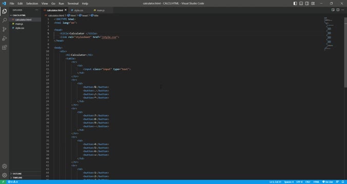Toggle bottom panel layout icon
This screenshot has width=347, height=184.
(301, 3)
